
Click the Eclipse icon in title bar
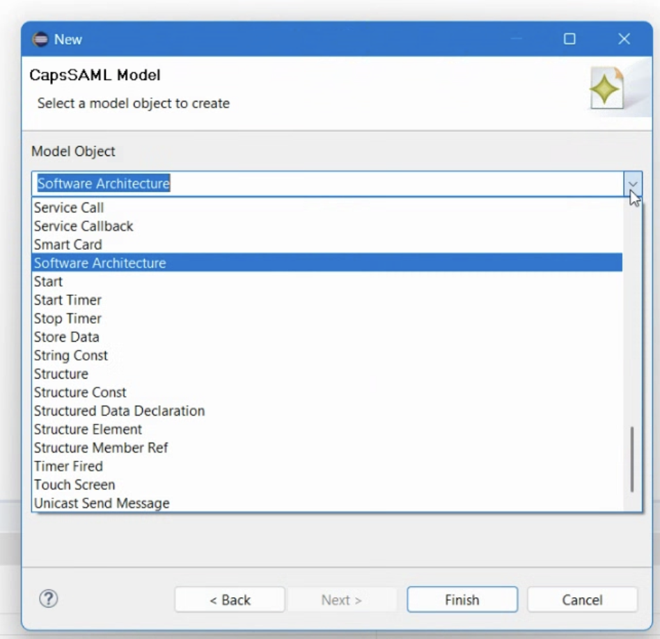pyautogui.click(x=40, y=39)
